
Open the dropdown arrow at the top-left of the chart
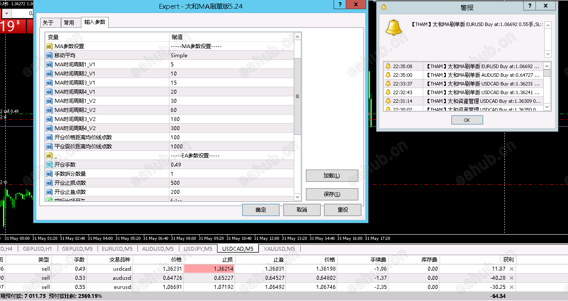click(x=6, y=13)
